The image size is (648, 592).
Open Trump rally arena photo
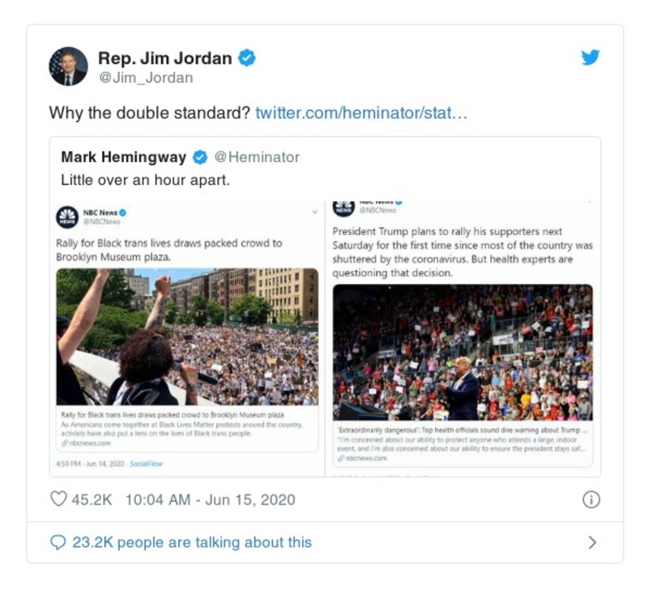pyautogui.click(x=463, y=353)
